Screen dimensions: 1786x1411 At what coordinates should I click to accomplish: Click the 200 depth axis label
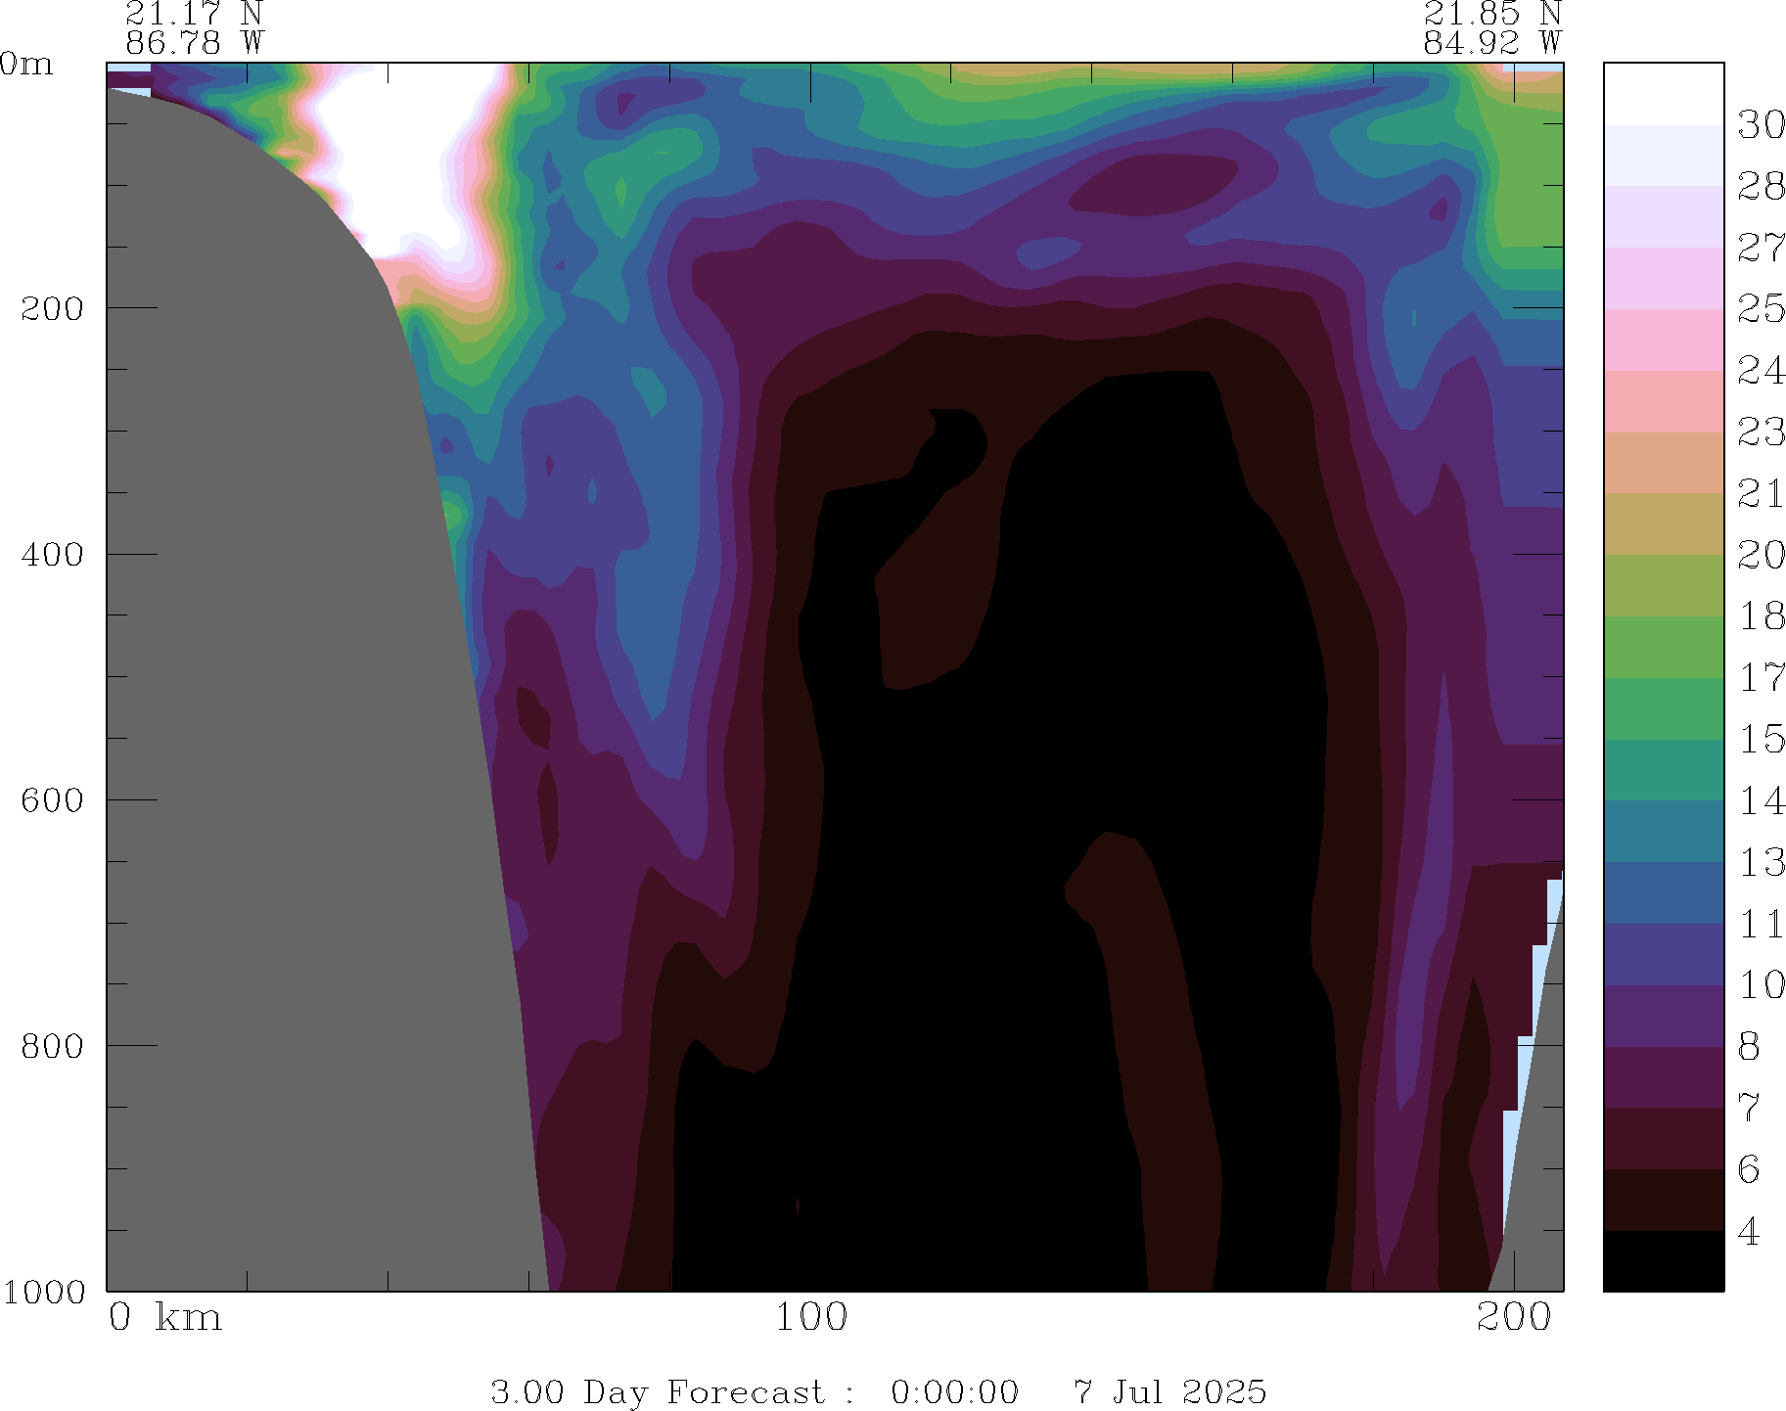click(52, 308)
